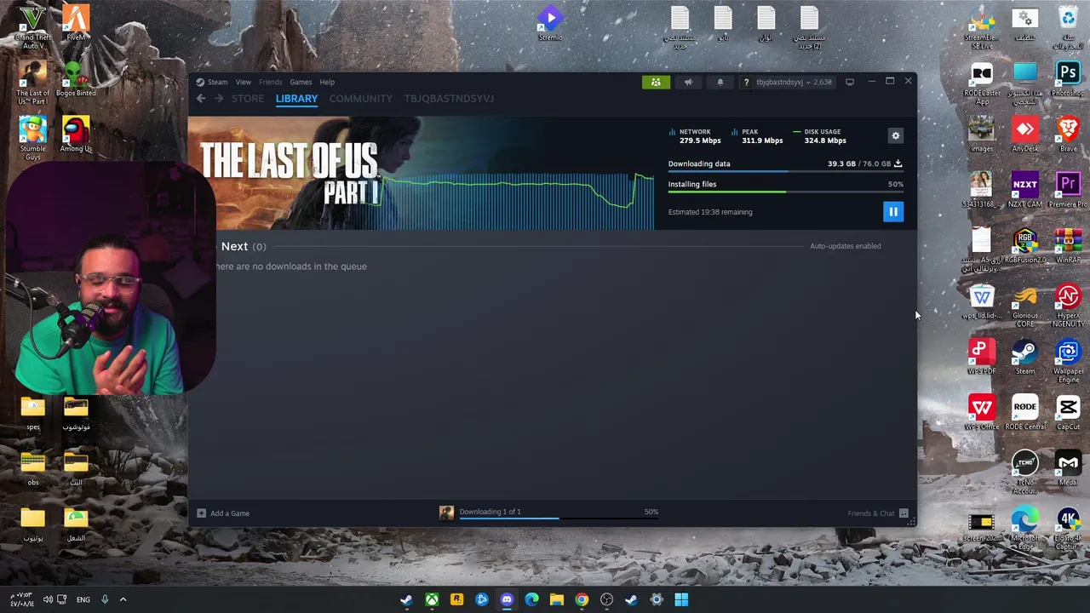Switch to the STORE tab
The height and width of the screenshot is (613, 1090).
coord(248,99)
